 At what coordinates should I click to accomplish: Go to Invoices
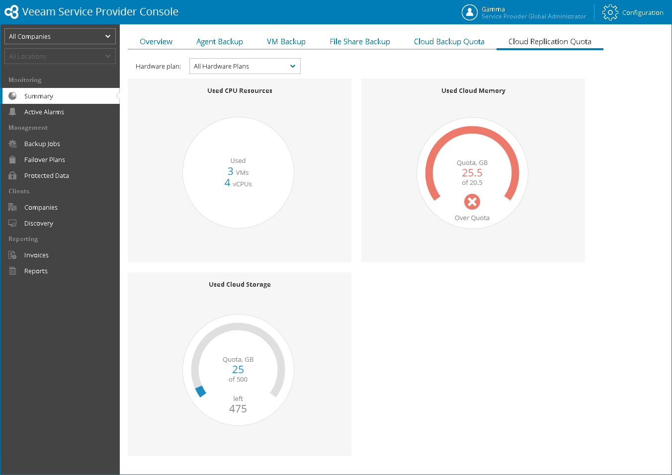pyautogui.click(x=60, y=255)
